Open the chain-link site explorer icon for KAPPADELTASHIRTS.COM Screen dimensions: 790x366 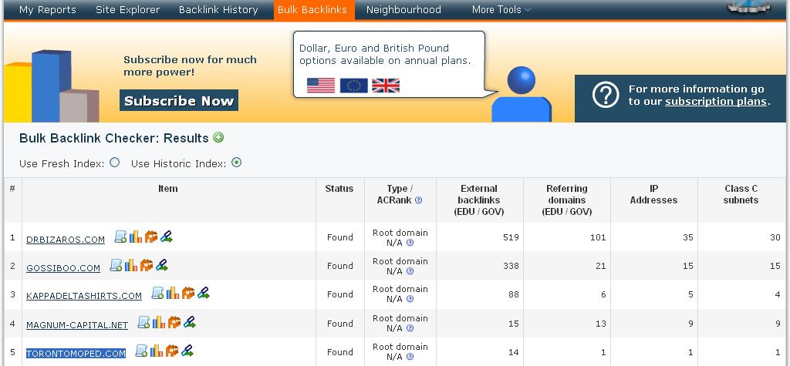(x=203, y=293)
